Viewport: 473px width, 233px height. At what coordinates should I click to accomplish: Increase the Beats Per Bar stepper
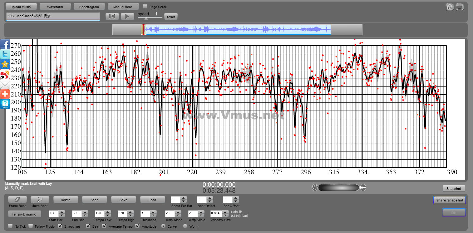pyautogui.click(x=184, y=198)
